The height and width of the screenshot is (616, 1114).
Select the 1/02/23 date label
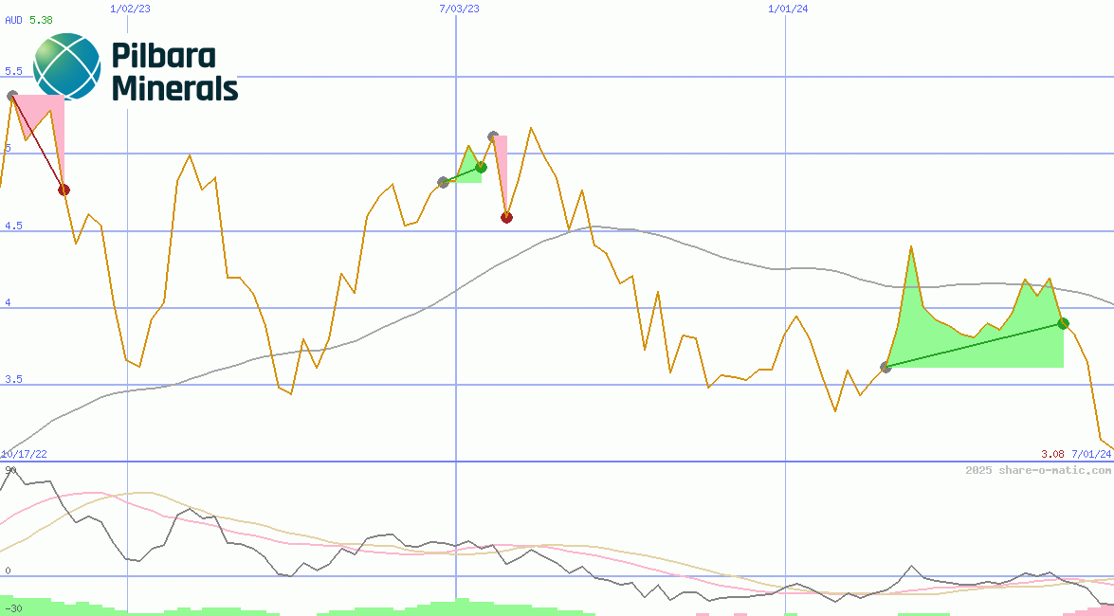click(x=130, y=9)
